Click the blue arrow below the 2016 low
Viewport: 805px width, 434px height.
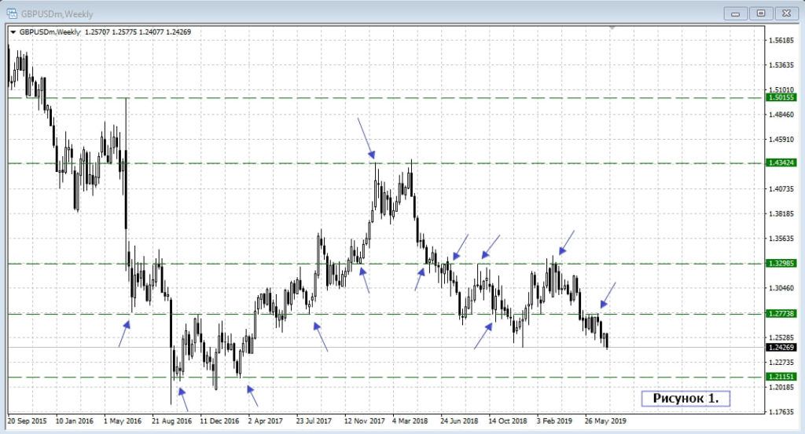click(183, 398)
